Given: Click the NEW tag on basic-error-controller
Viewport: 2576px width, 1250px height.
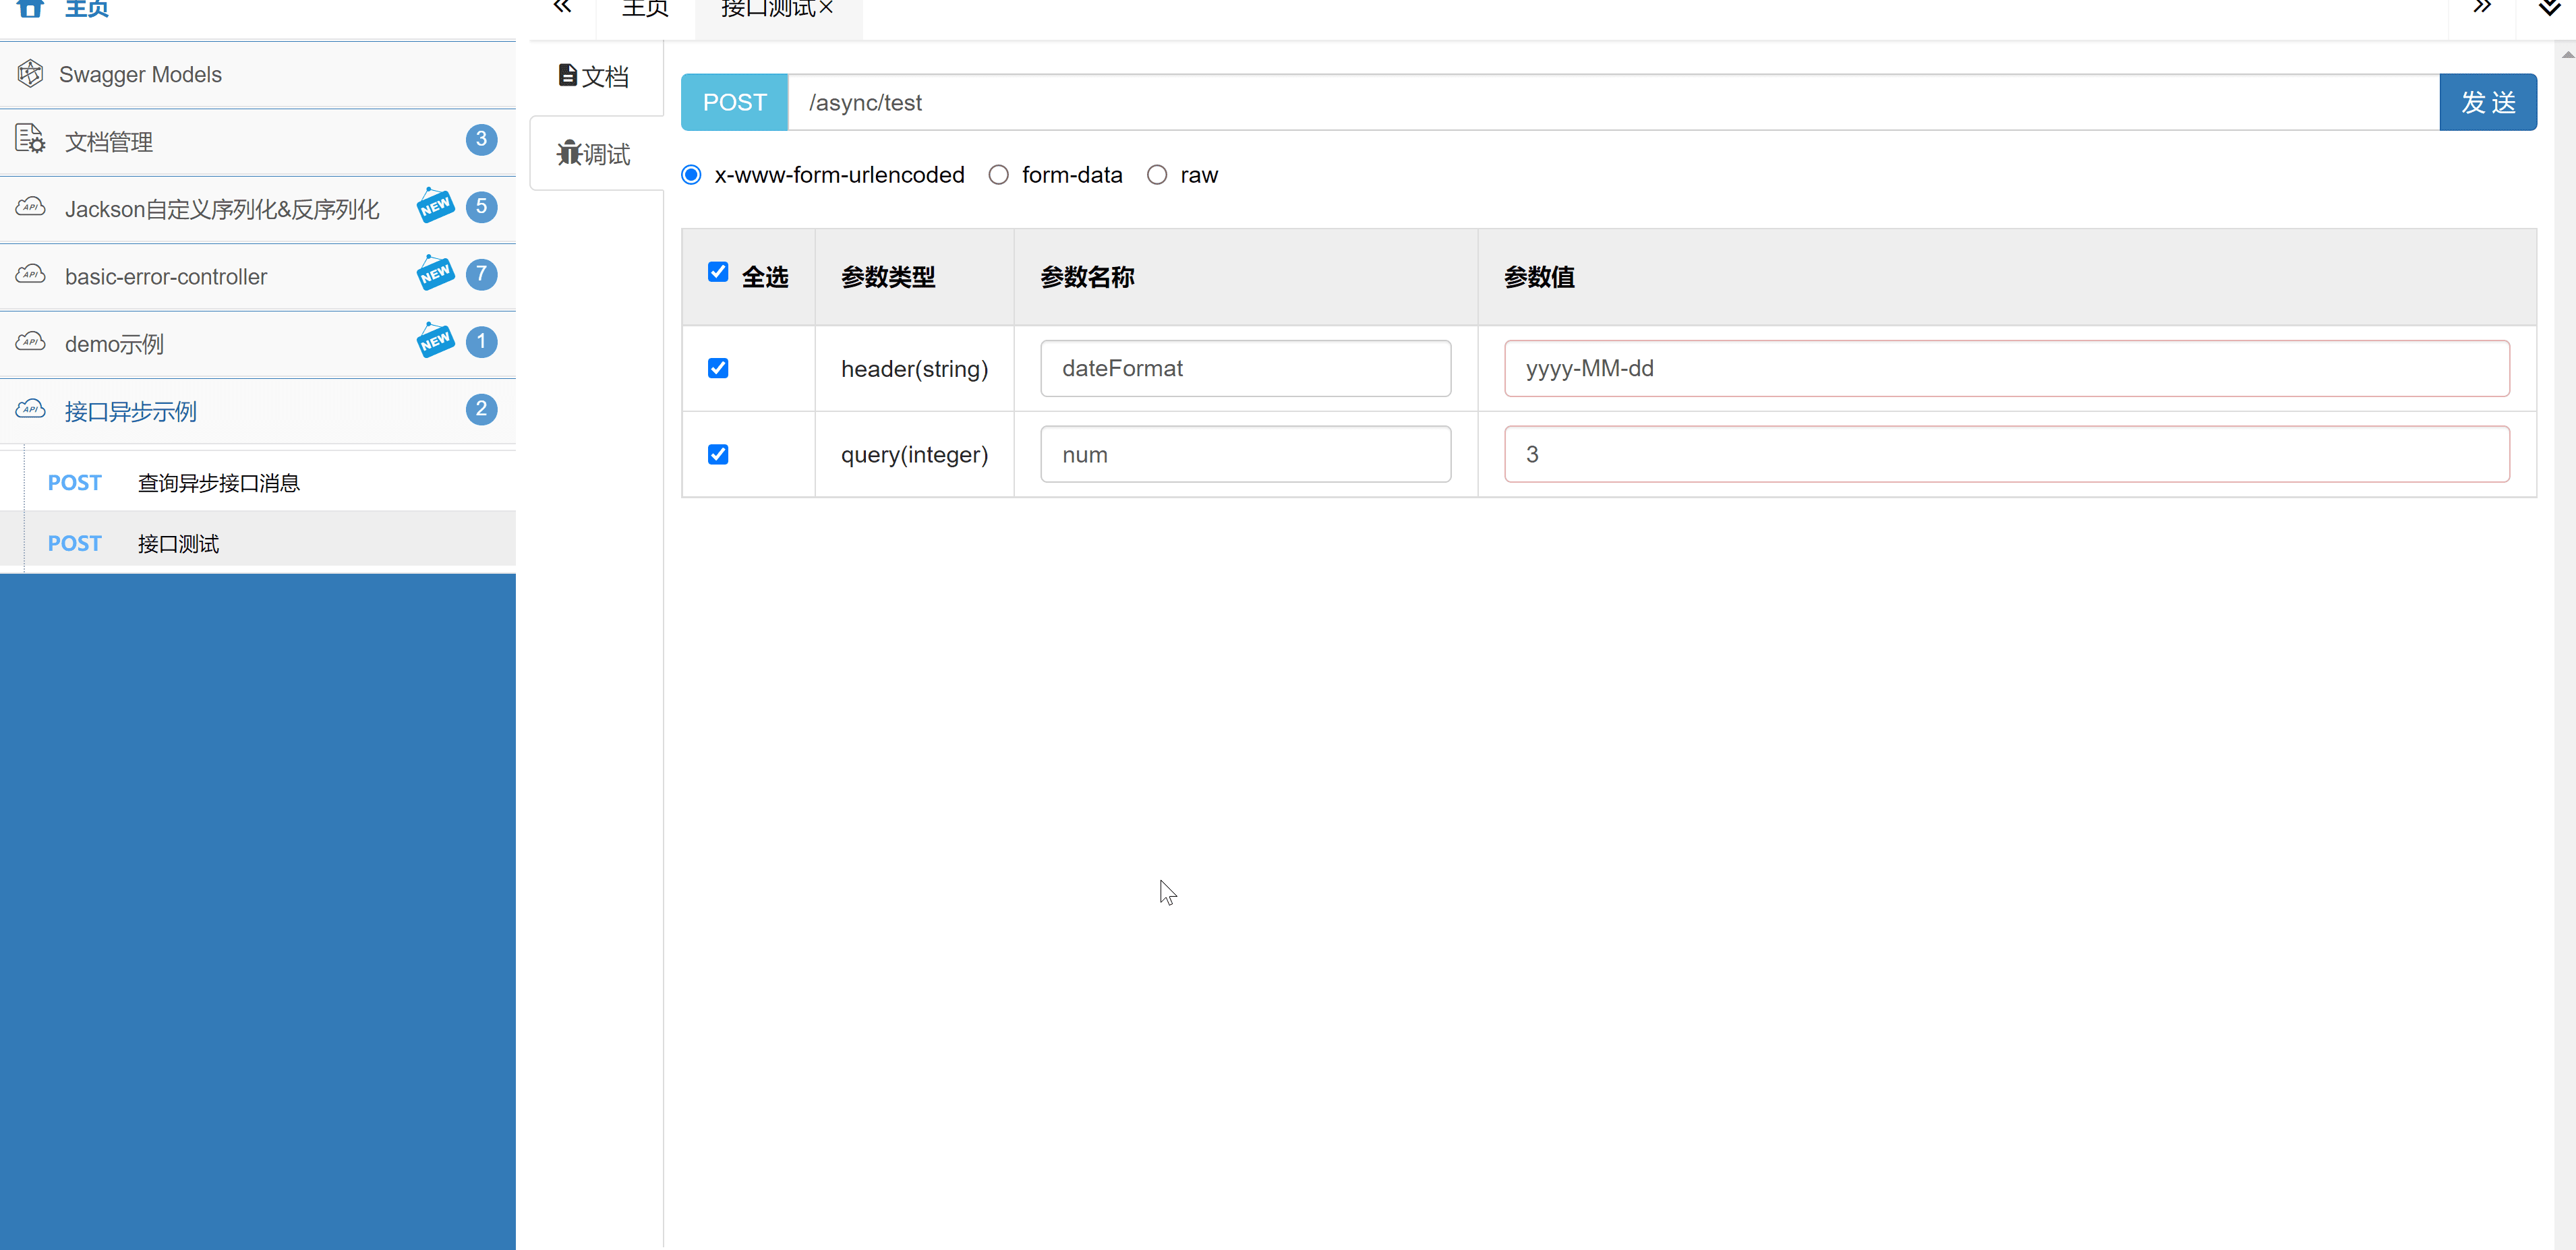Looking at the screenshot, I should point(435,273).
